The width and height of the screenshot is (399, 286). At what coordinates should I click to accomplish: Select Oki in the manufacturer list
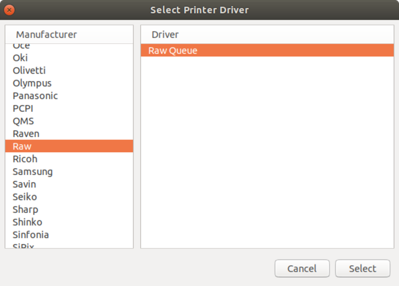click(20, 58)
